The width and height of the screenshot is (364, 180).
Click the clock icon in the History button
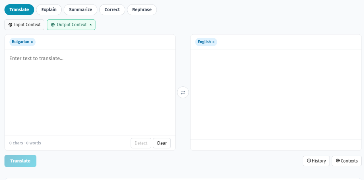tap(309, 161)
